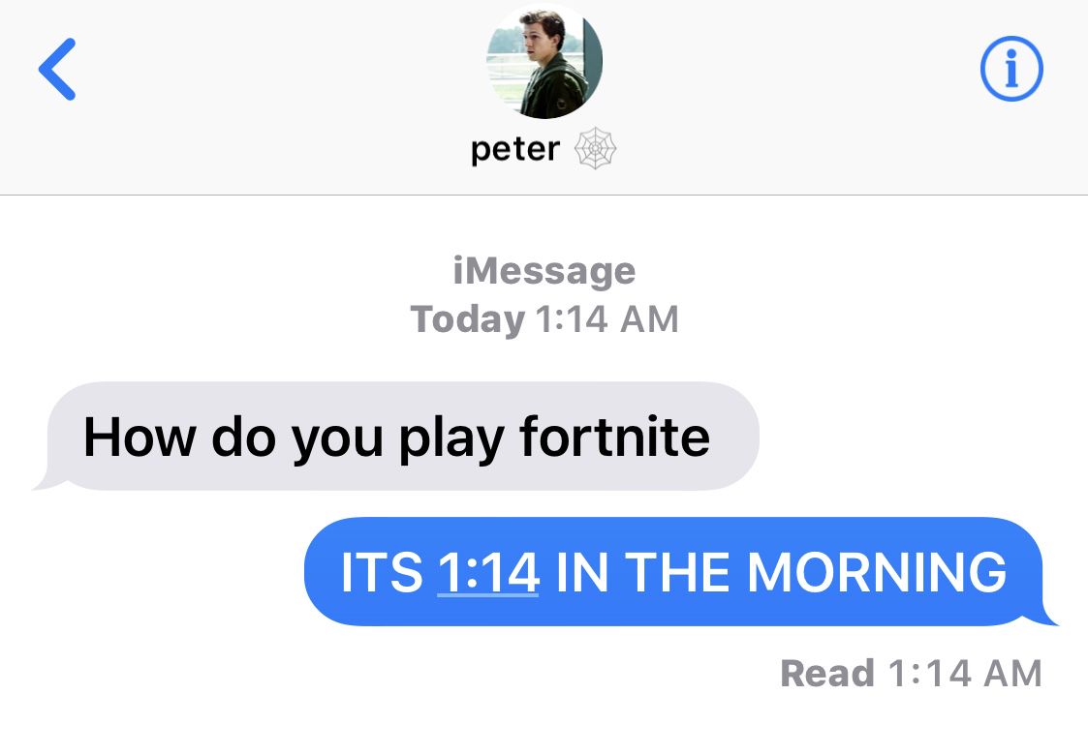Click the word MORNING in blue bubble
The height and width of the screenshot is (755, 1088).
tap(877, 573)
